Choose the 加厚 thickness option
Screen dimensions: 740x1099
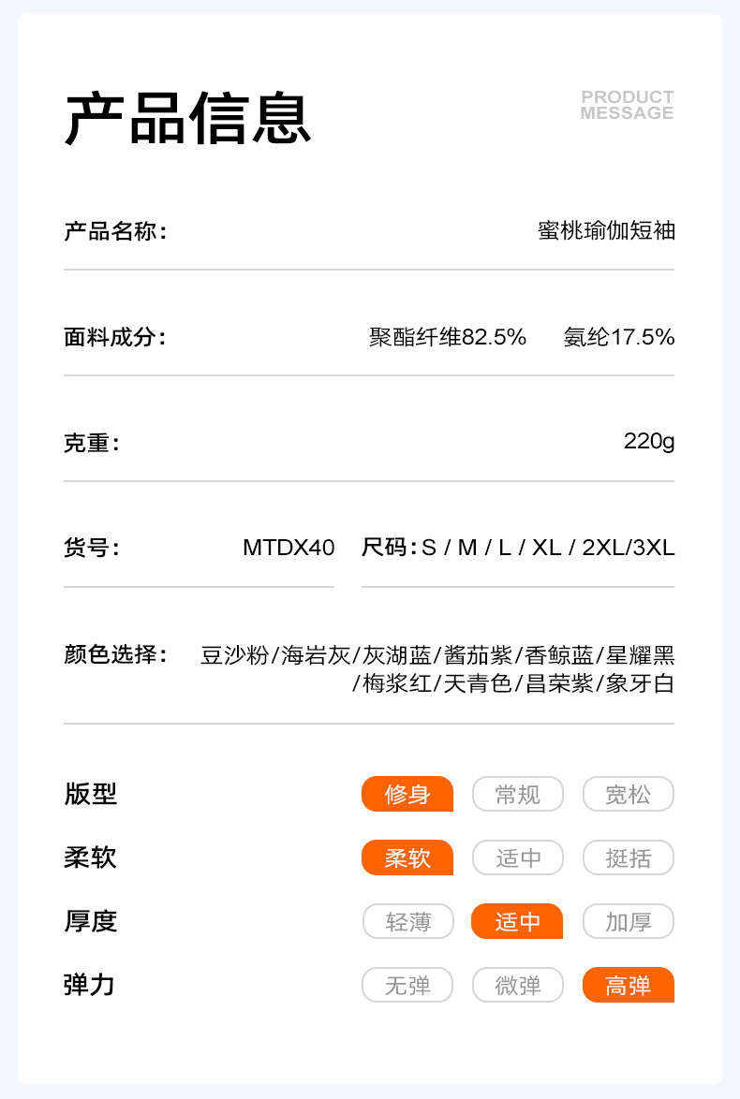pos(628,921)
